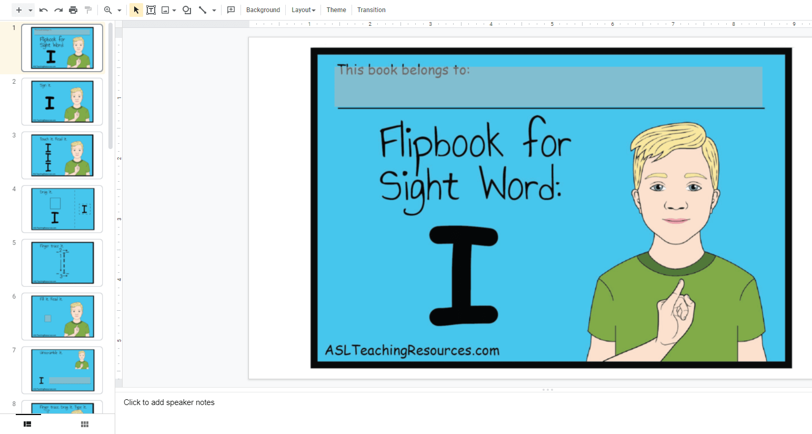Image resolution: width=812 pixels, height=434 pixels.
Task: Click the zoom magnifier tool
Action: pyautogui.click(x=108, y=10)
